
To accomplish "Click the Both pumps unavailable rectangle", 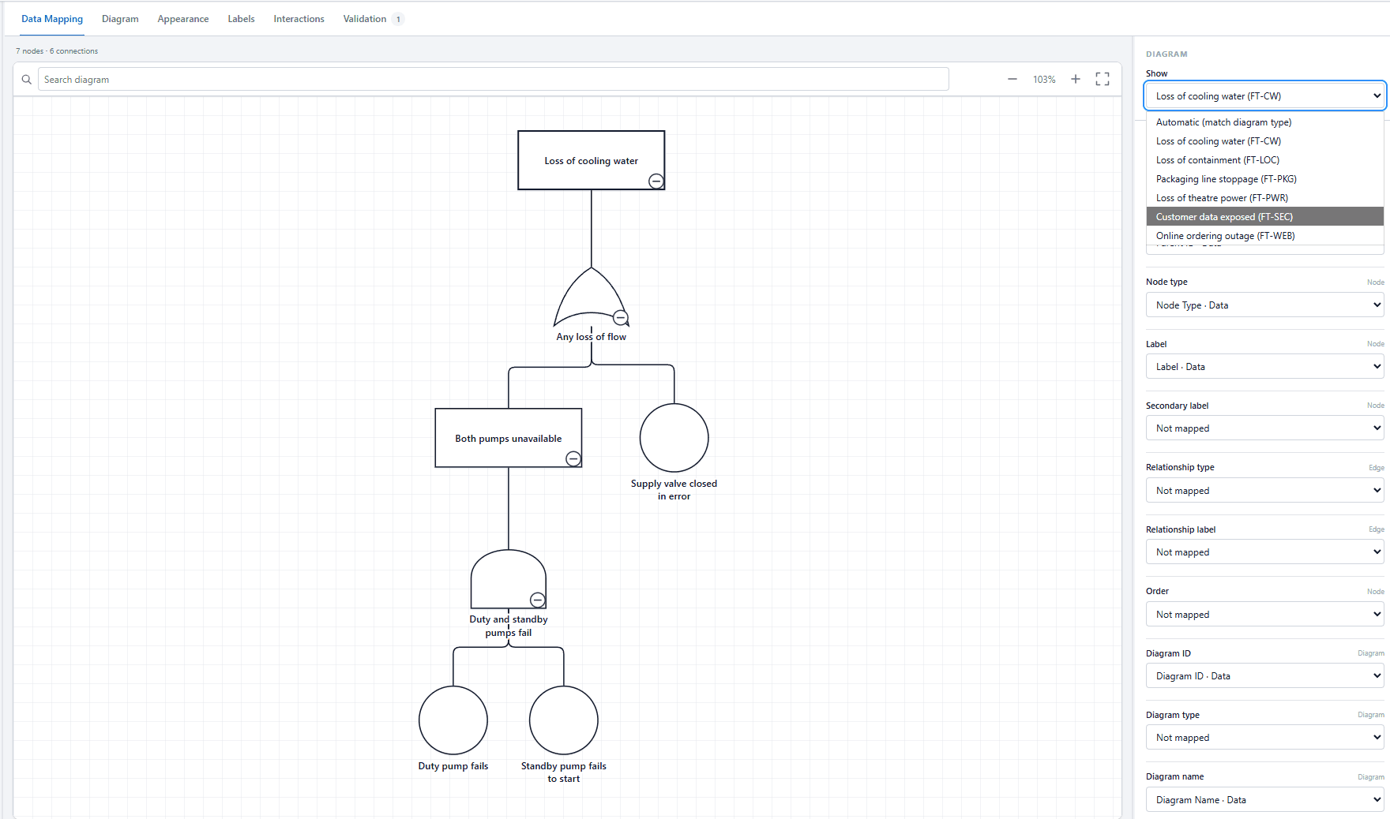I will tap(509, 438).
